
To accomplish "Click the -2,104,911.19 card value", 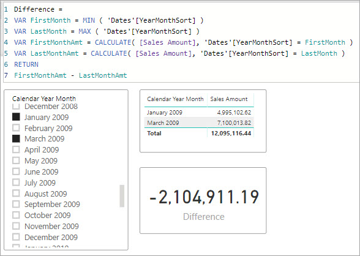I will 204,197.
